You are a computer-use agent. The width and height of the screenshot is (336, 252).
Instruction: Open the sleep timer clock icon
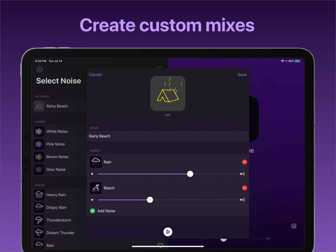tap(294, 226)
